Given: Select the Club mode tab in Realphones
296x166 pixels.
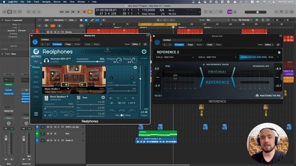Looking at the screenshot, I should click(36, 96).
